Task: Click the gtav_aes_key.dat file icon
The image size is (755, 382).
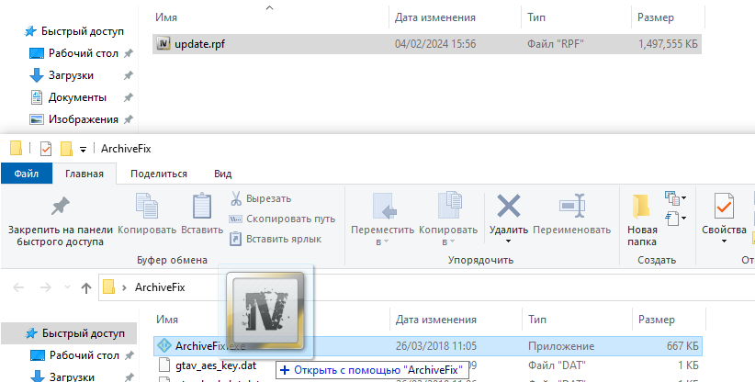Action: click(164, 365)
